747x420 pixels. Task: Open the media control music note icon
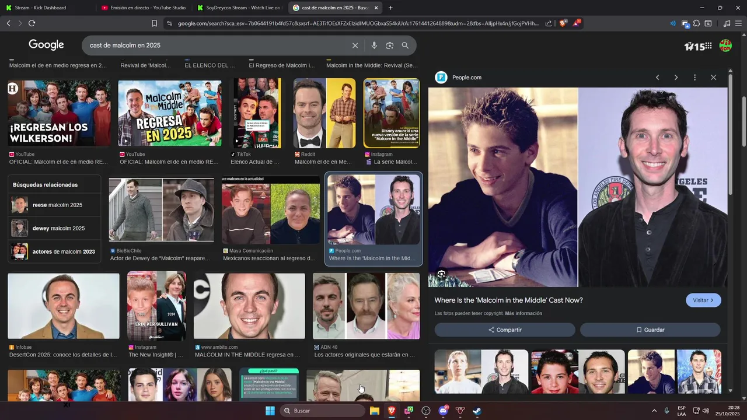[x=727, y=23]
